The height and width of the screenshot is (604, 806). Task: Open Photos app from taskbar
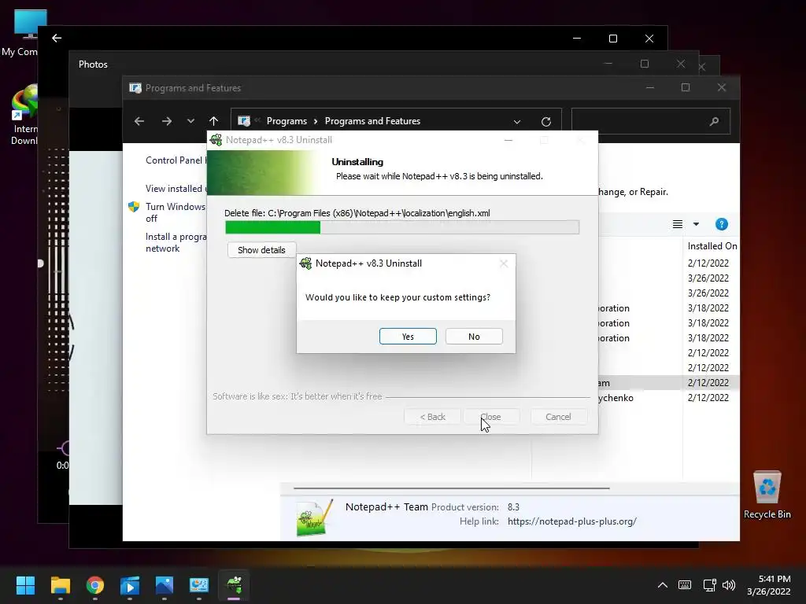click(165, 585)
